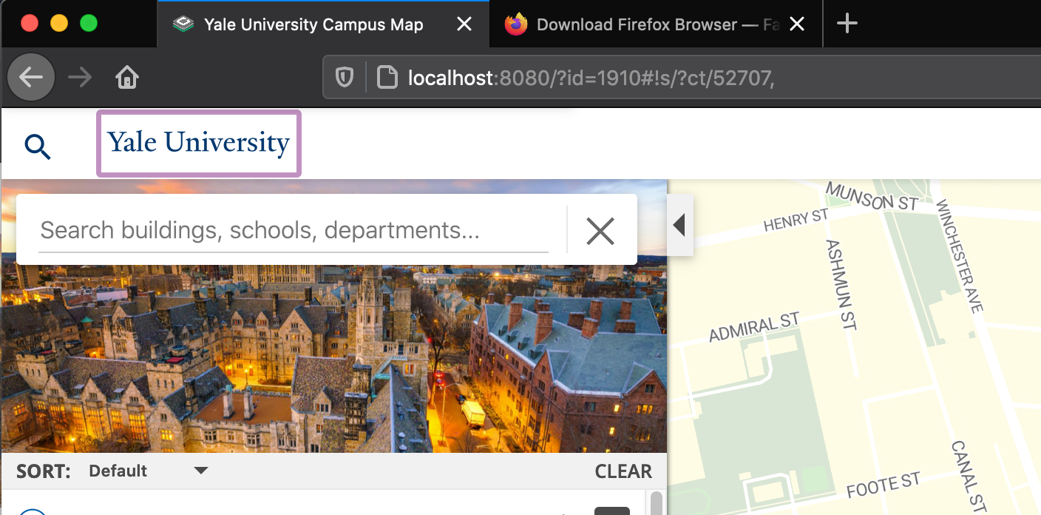Click the Yale map favicon on first tab

[182, 24]
